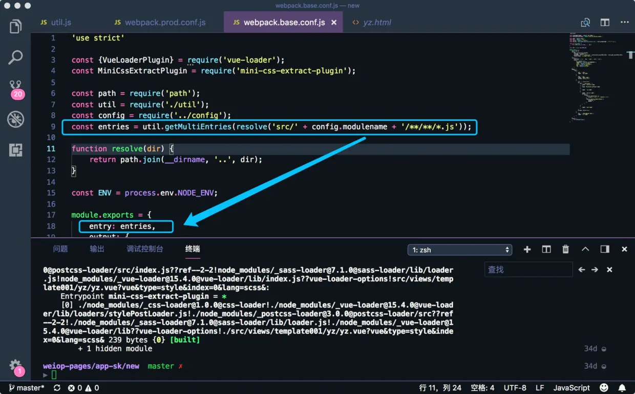The height and width of the screenshot is (394, 635).
Task: Close the webpack.base.conf.js tab
Action: pos(334,23)
